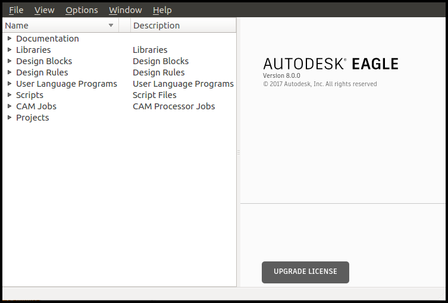The height and width of the screenshot is (303, 448).
Task: Open the Help menu
Action: coord(162,10)
